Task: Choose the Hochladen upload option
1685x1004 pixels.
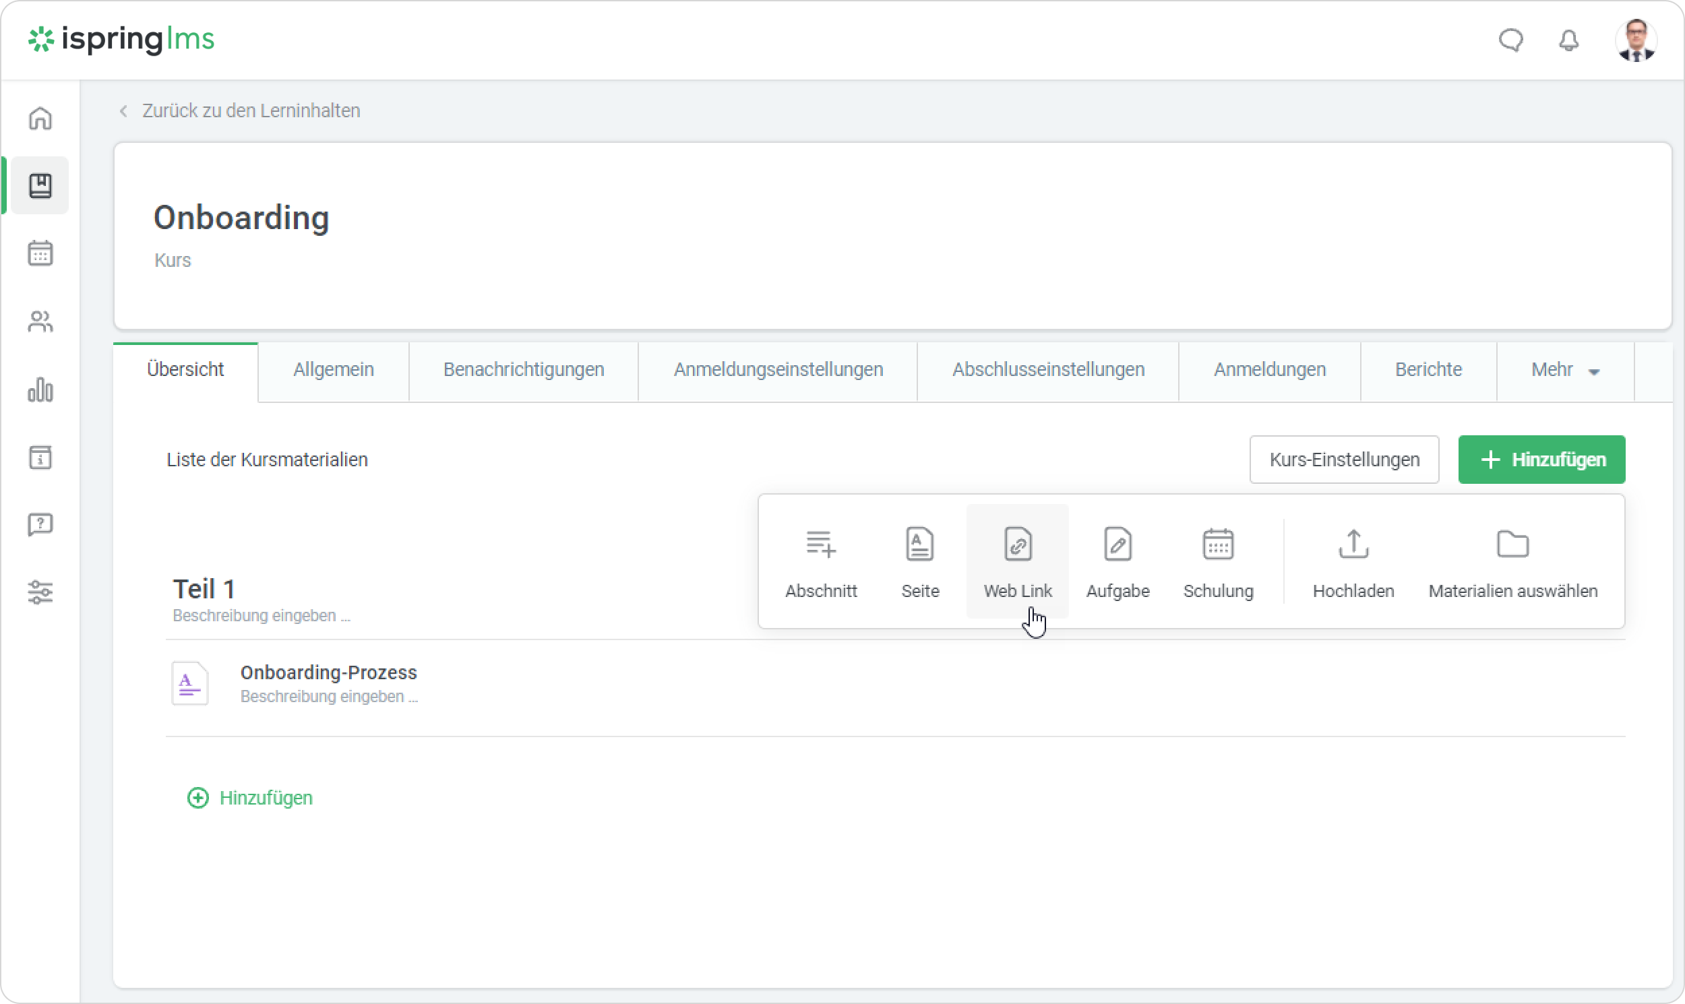Action: click(x=1353, y=561)
